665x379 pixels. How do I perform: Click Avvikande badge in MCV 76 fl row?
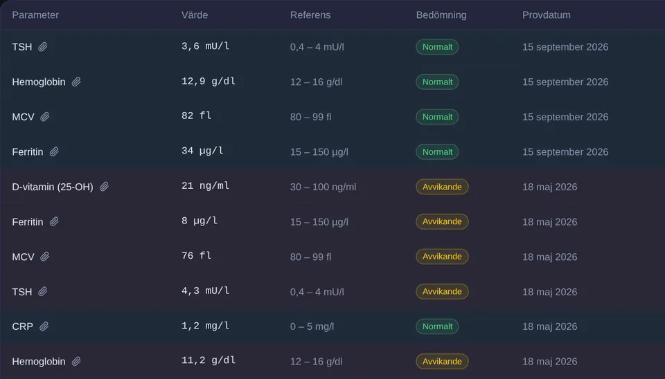click(442, 257)
